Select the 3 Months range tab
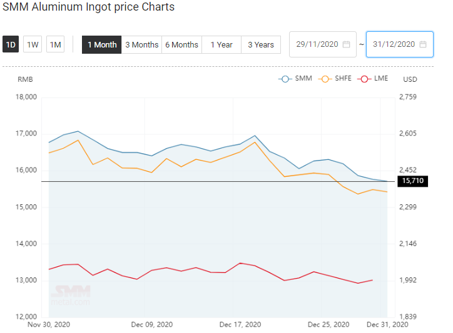 141,45
